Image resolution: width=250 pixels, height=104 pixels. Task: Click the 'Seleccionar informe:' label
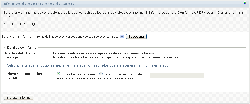[x=17, y=37]
